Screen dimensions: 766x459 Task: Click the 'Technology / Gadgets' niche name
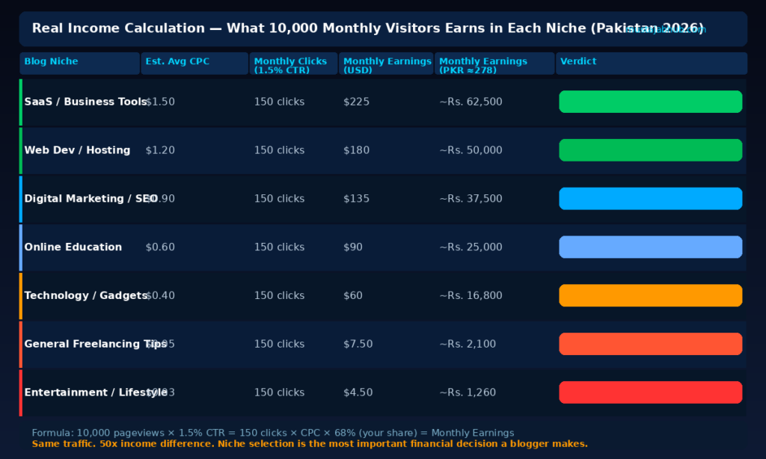[85, 295]
